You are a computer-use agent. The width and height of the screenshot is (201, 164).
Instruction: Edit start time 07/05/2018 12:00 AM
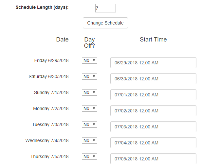tap(153, 159)
